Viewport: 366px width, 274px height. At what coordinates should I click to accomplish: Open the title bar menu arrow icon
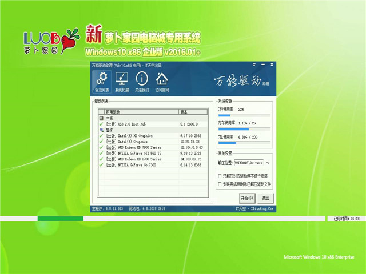click(x=254, y=65)
